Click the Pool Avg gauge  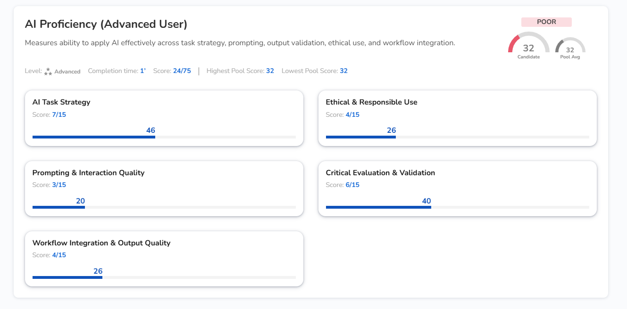click(x=570, y=47)
